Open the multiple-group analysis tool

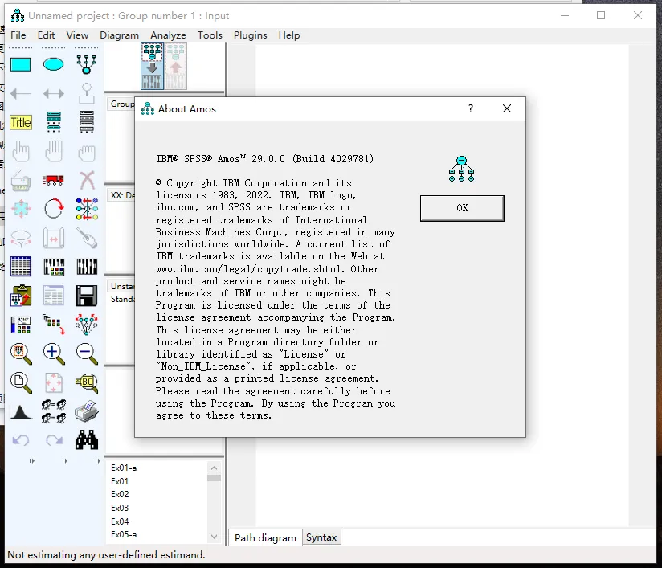click(54, 411)
